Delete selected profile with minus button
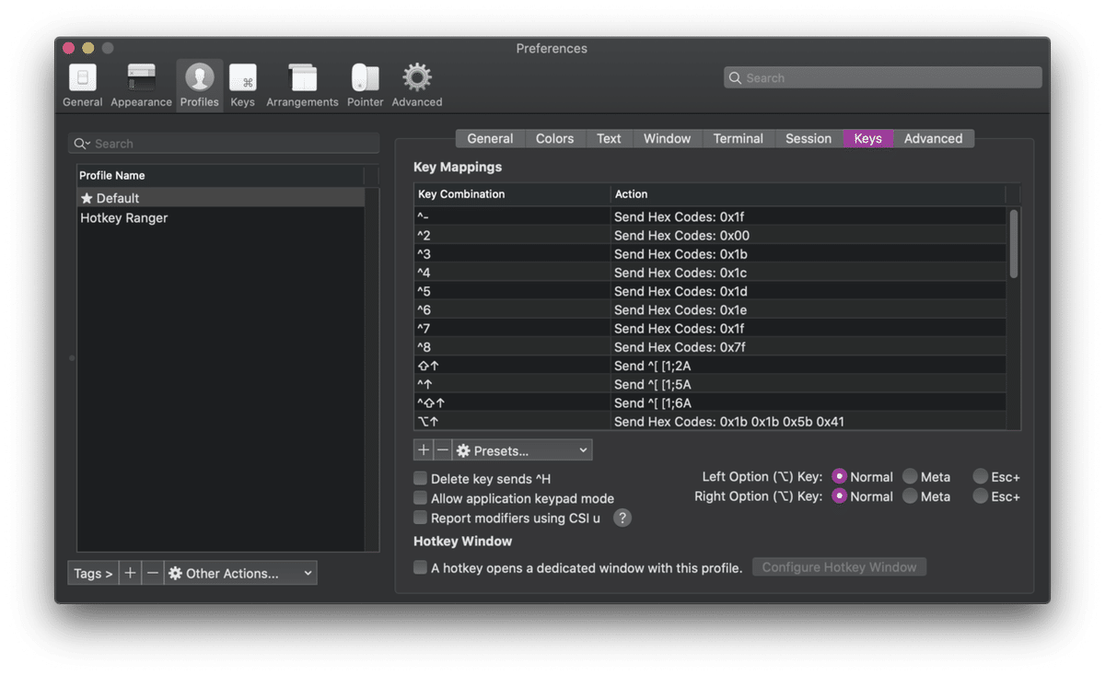1105x676 pixels. 153,573
